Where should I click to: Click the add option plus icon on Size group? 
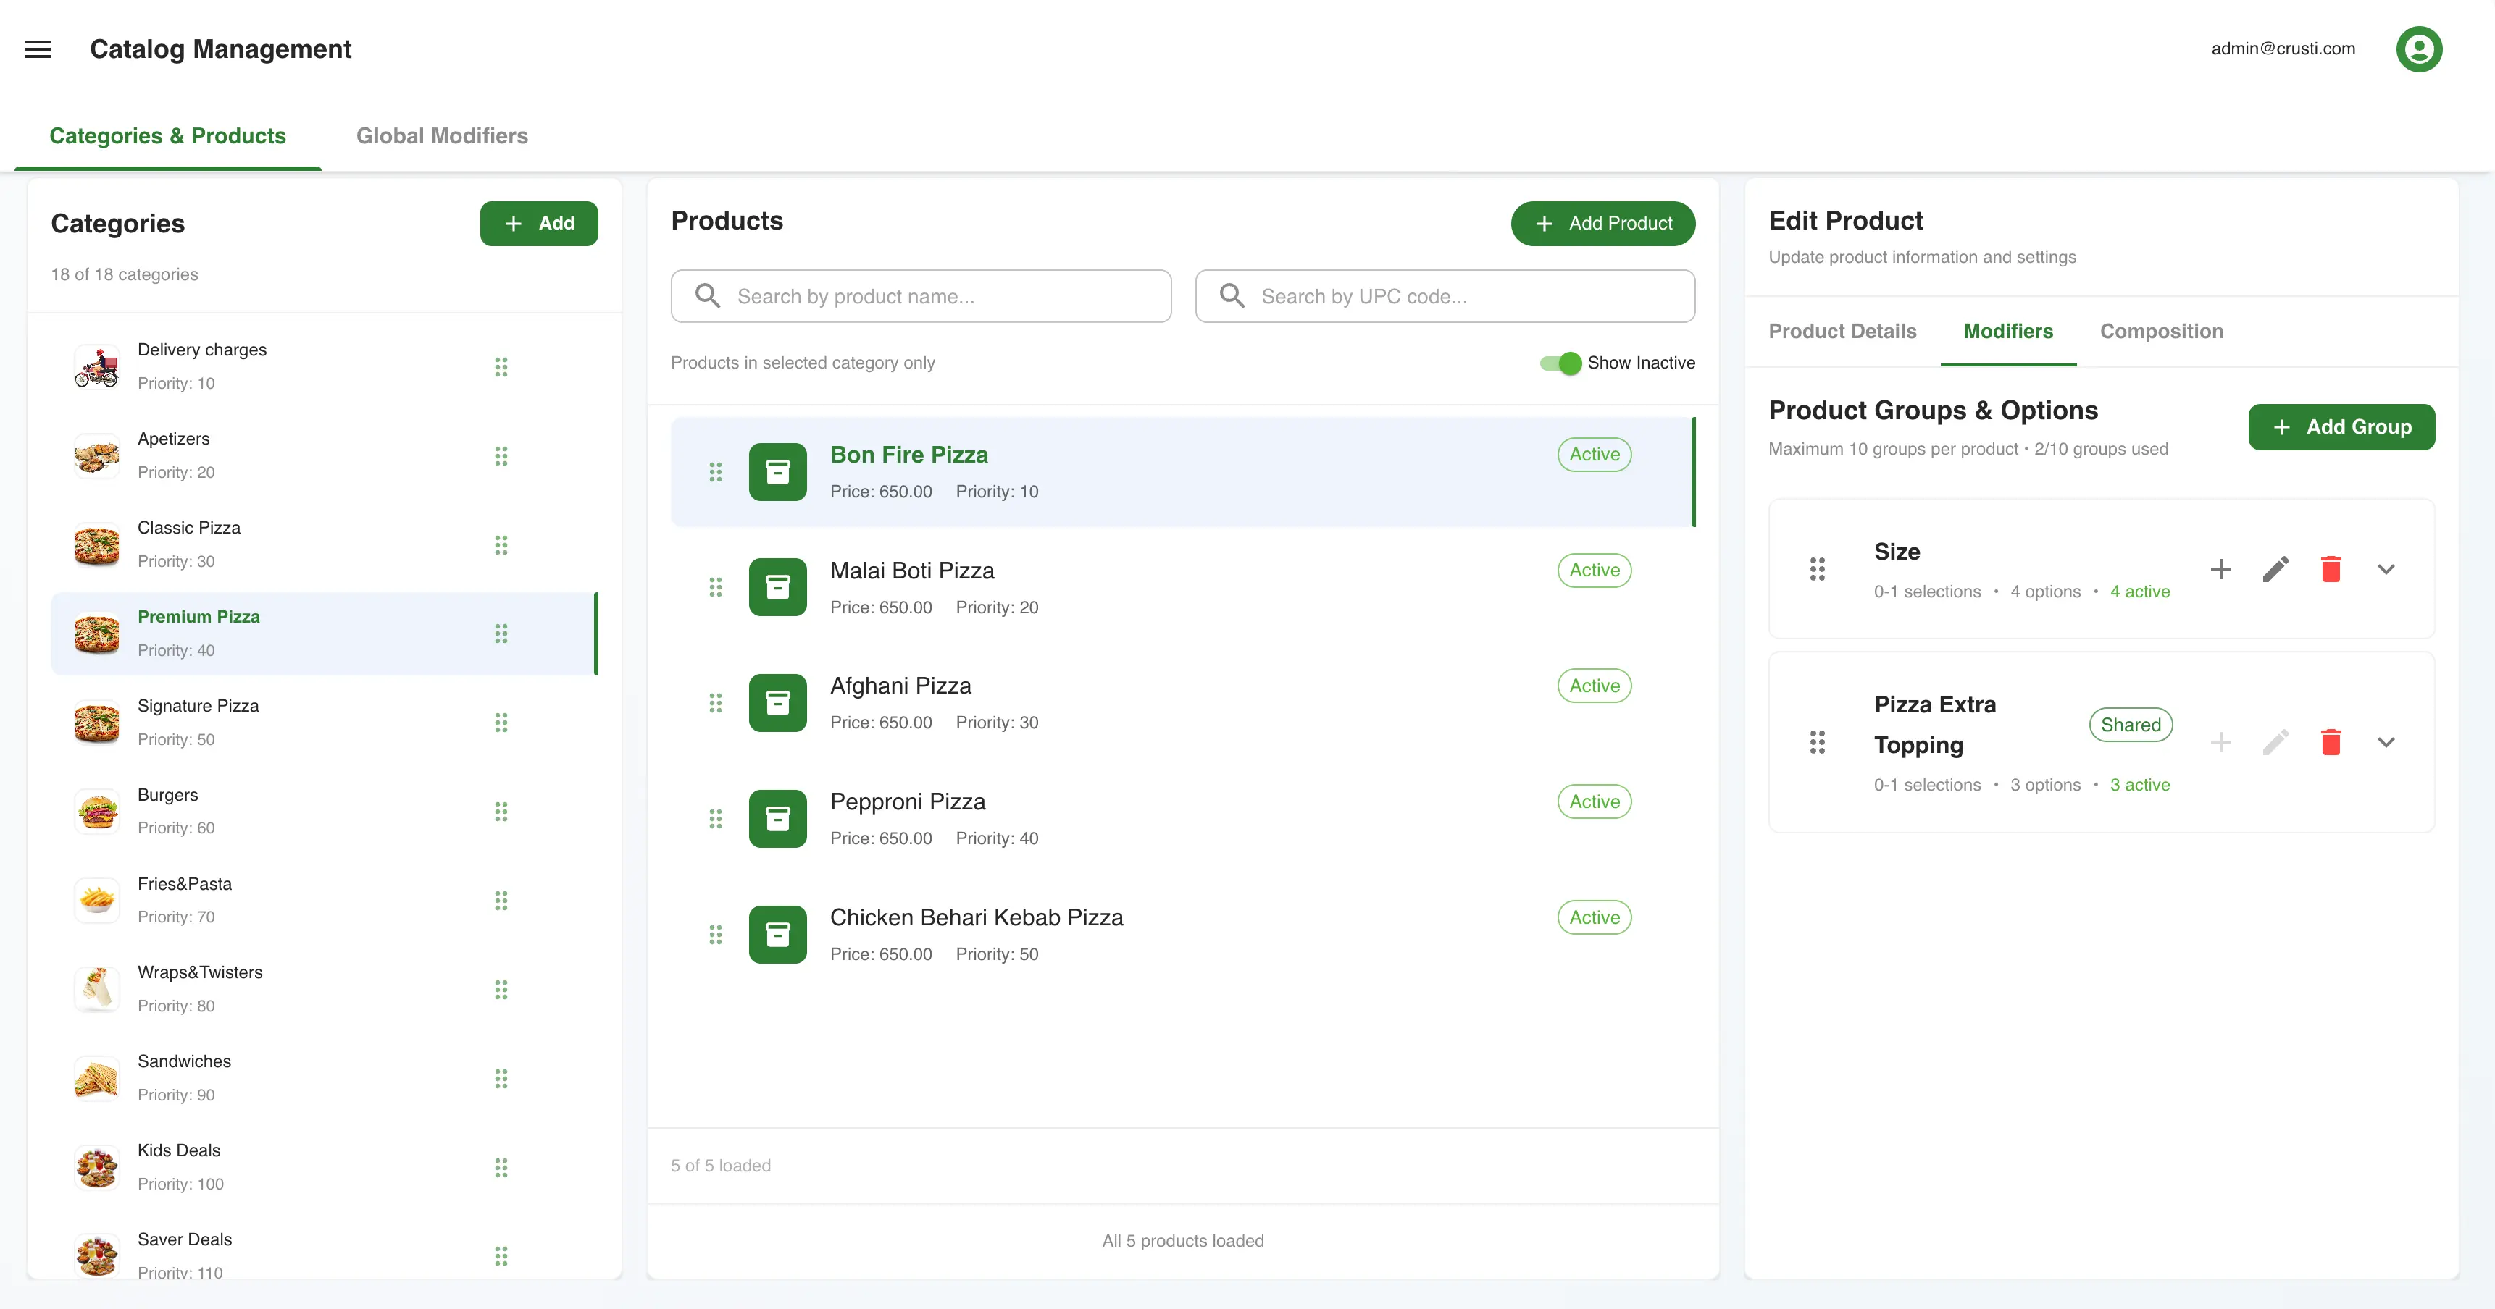coord(2221,569)
